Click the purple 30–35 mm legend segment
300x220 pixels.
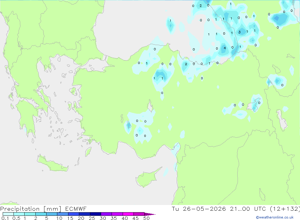pos(106,214)
